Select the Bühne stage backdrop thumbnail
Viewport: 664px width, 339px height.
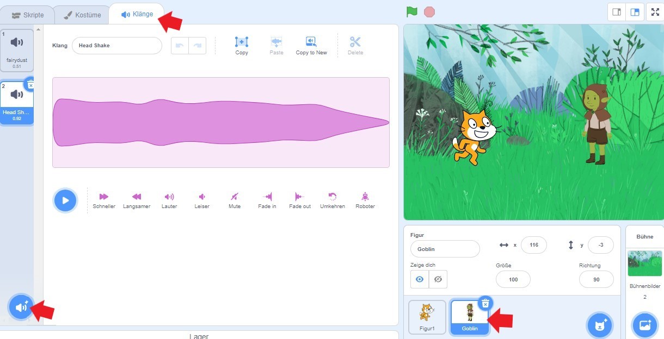(645, 263)
